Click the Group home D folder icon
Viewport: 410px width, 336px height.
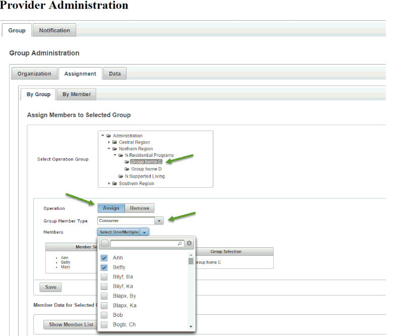(127, 170)
